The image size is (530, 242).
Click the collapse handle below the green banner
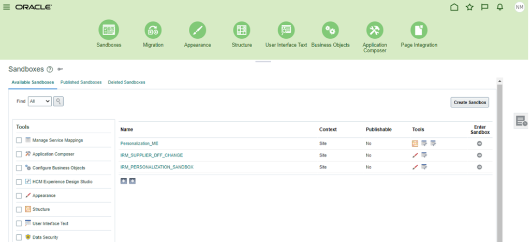click(263, 62)
